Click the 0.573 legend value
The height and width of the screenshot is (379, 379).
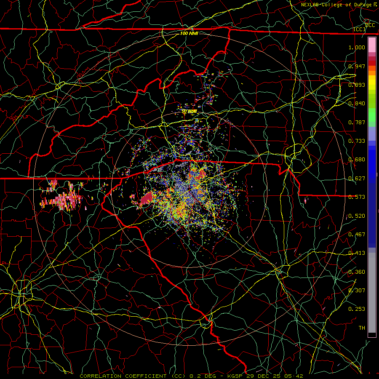pos(357,197)
